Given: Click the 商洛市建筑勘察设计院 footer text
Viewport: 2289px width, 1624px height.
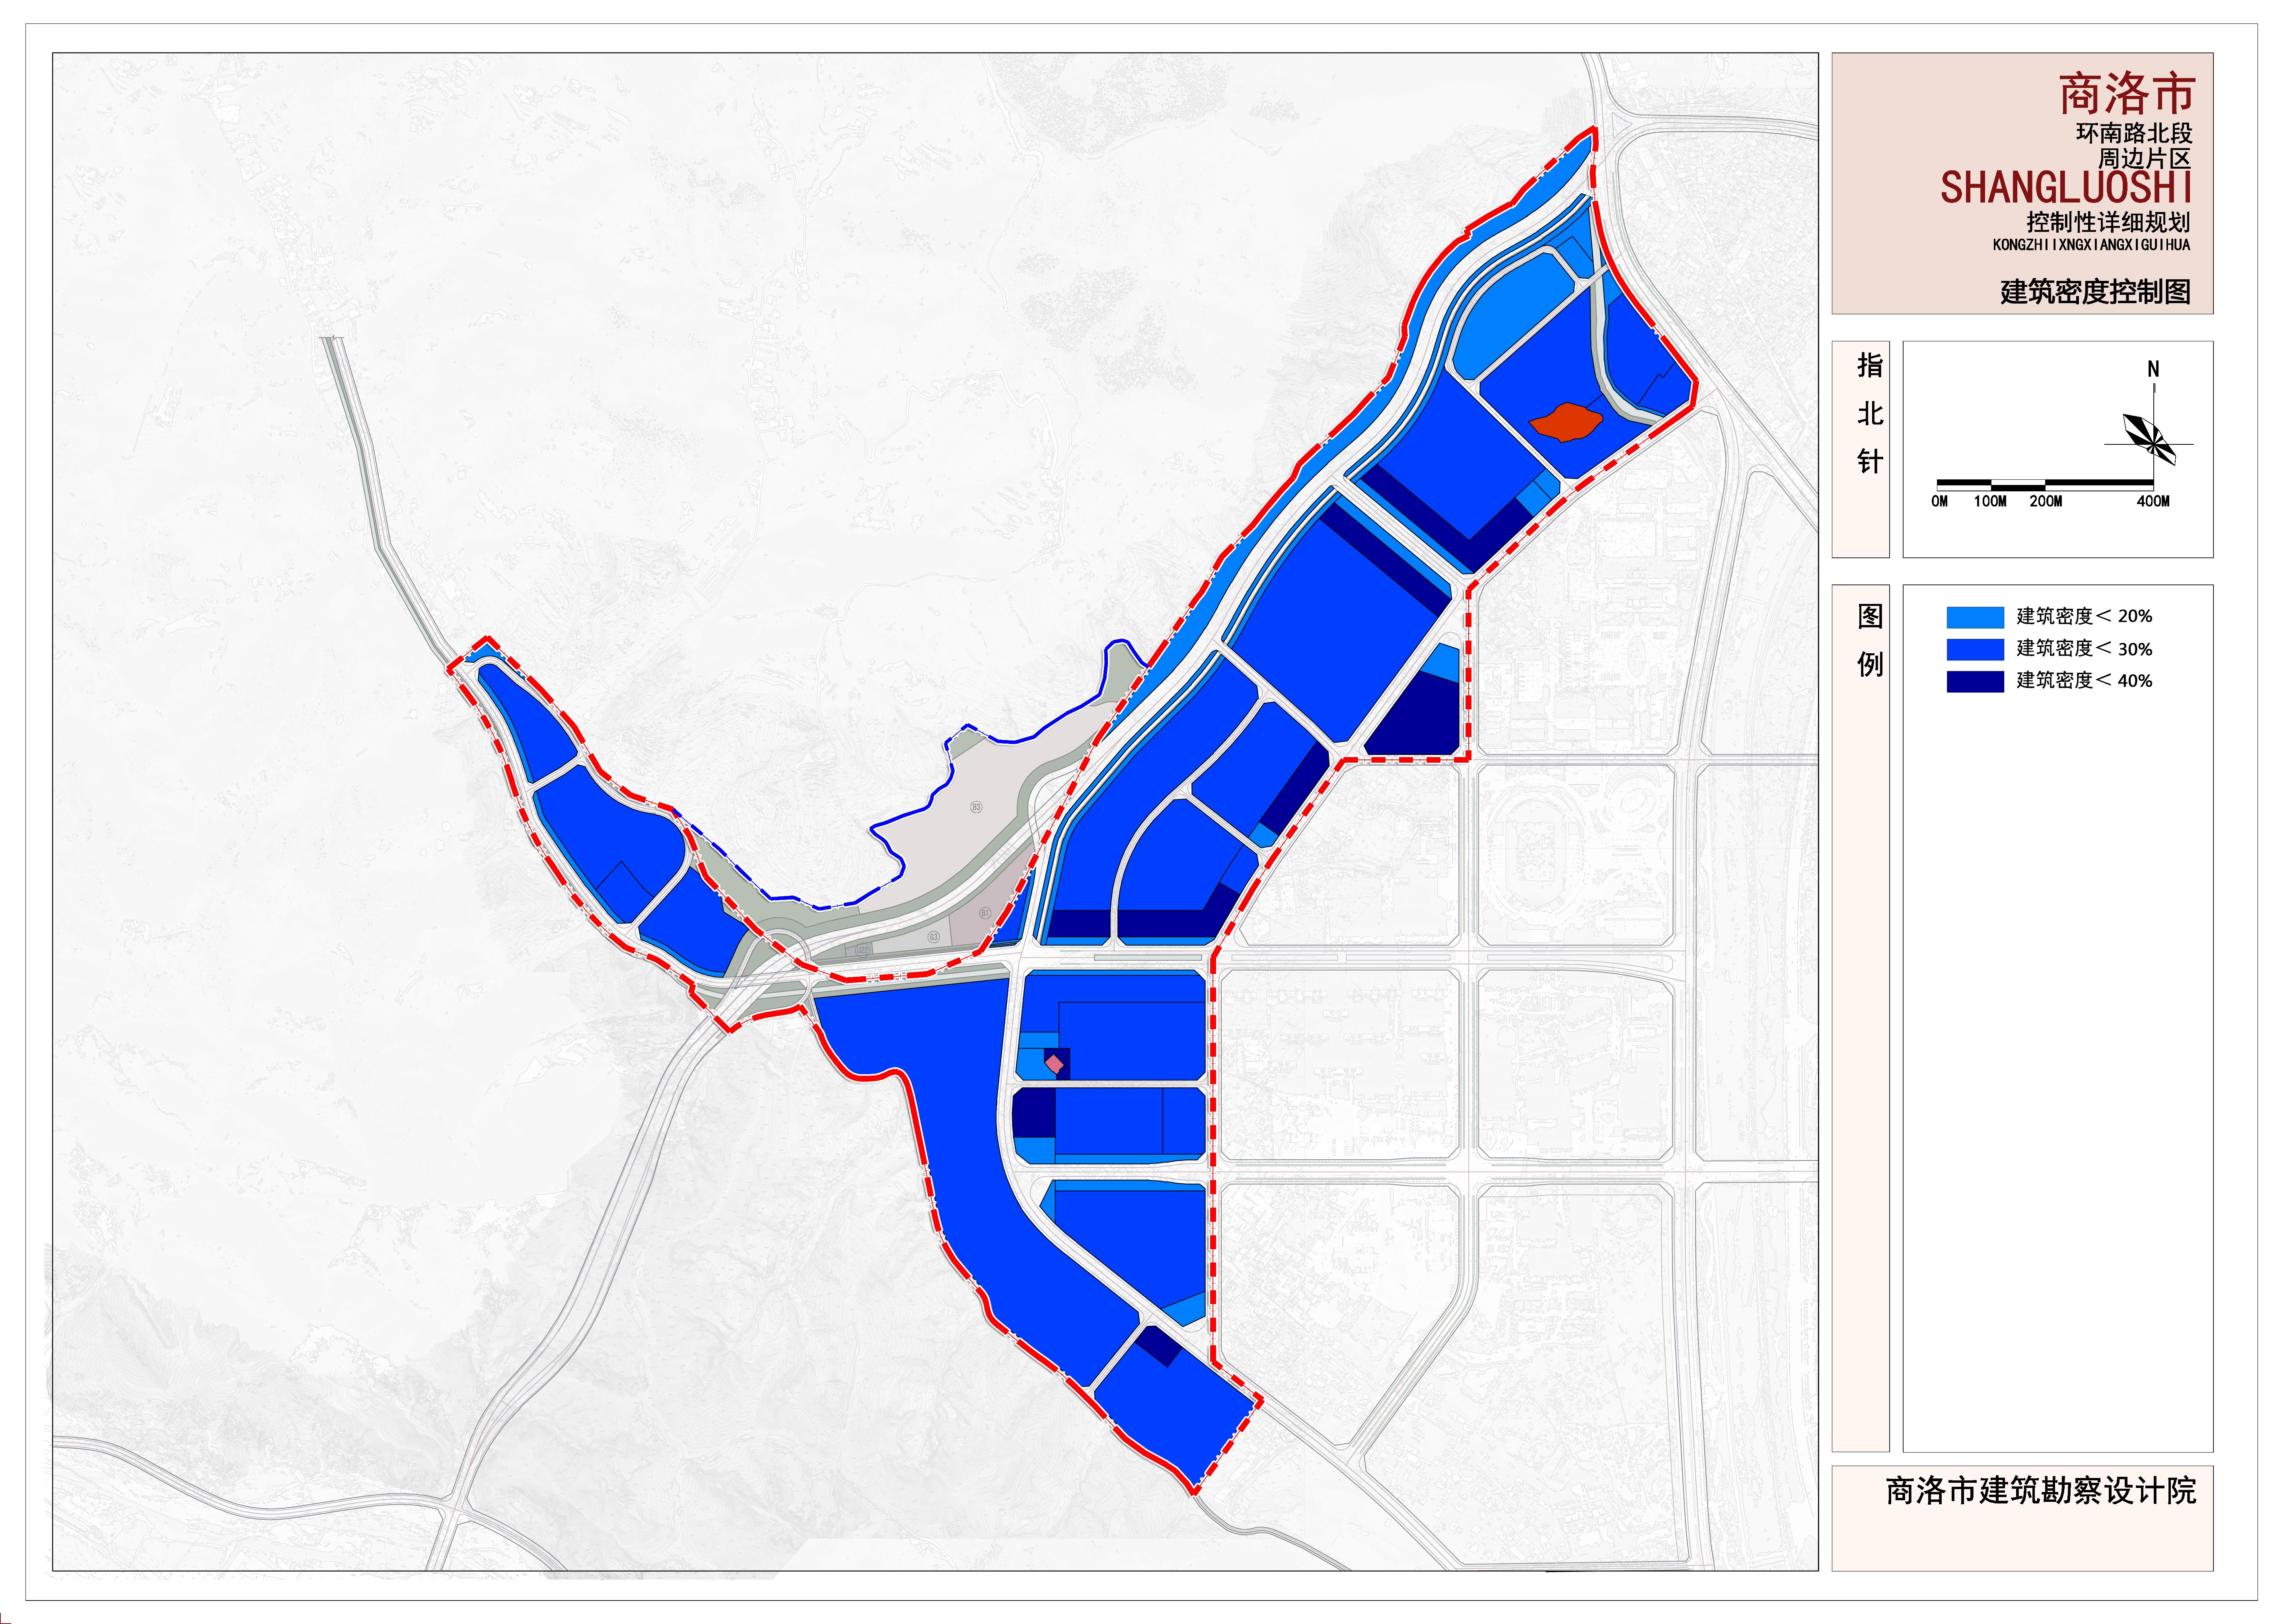Looking at the screenshot, I should 2041,1491.
